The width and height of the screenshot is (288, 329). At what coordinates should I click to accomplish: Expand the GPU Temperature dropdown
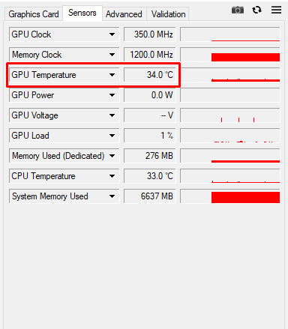pyautogui.click(x=112, y=75)
